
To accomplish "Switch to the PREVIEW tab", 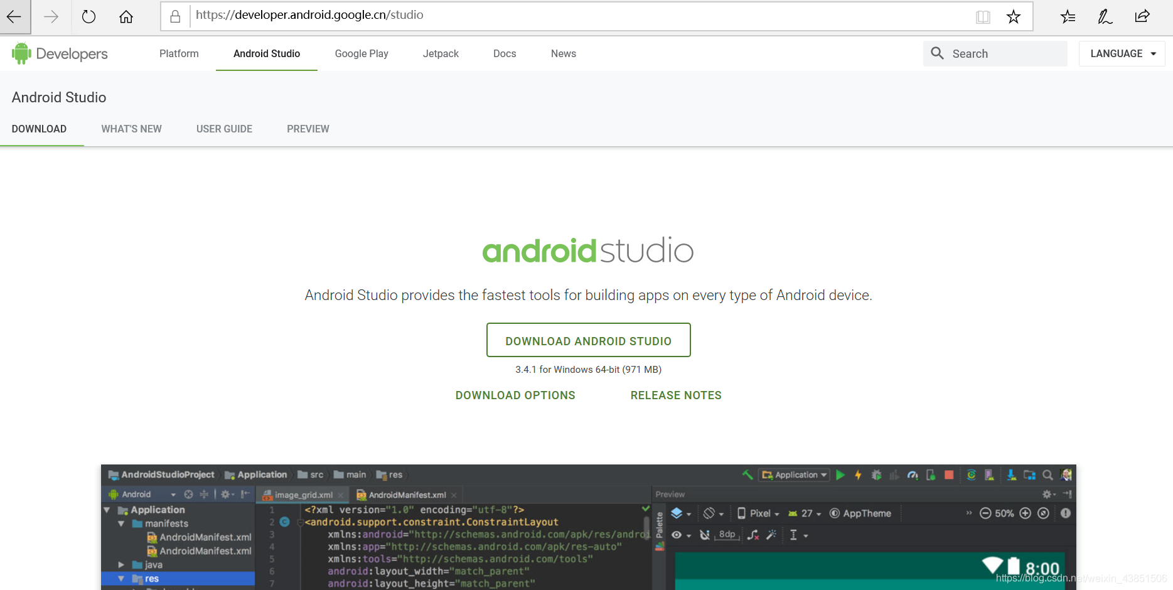I will click(308, 129).
